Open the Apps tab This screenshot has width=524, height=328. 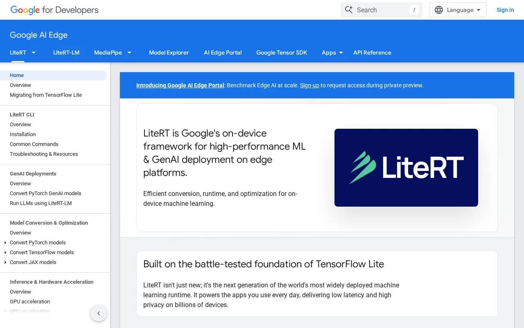(329, 52)
